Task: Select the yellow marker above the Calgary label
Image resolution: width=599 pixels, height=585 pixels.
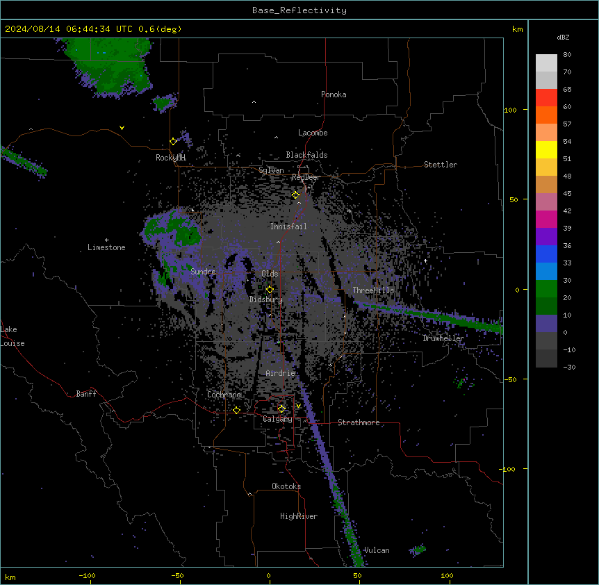Action: tap(281, 409)
